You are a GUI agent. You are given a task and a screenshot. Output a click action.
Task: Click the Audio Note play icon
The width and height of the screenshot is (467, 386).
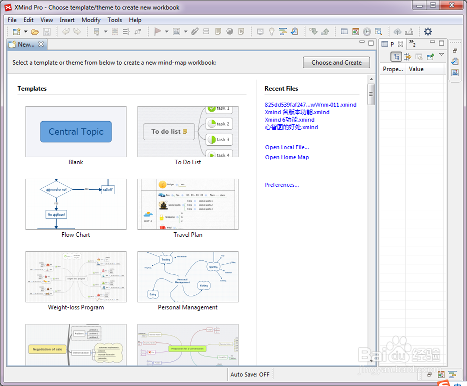[241, 32]
